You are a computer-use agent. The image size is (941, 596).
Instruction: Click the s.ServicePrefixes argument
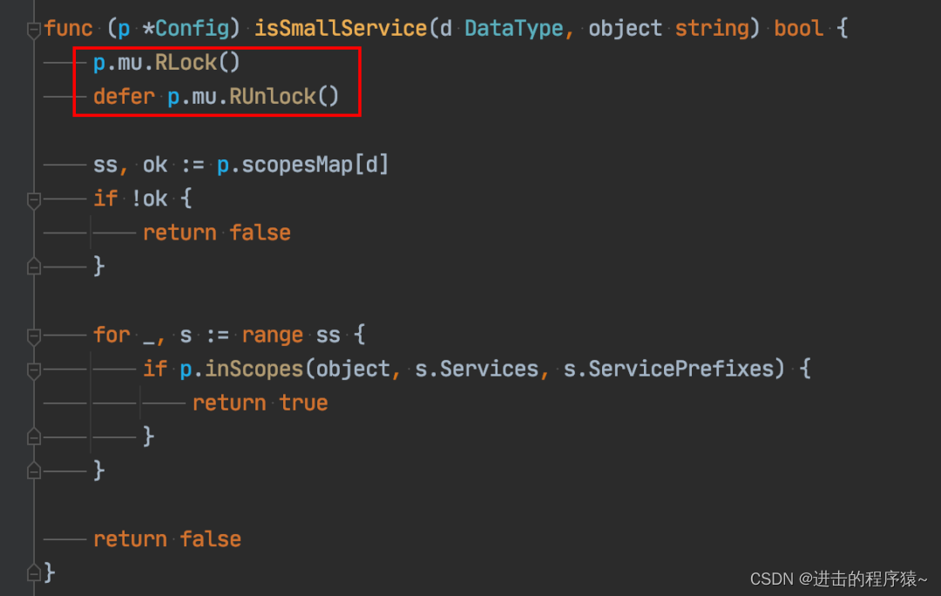pyautogui.click(x=668, y=369)
